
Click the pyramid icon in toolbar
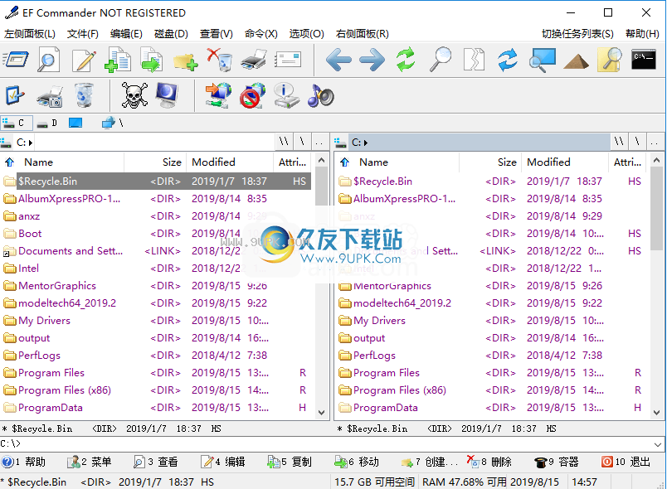coord(576,61)
